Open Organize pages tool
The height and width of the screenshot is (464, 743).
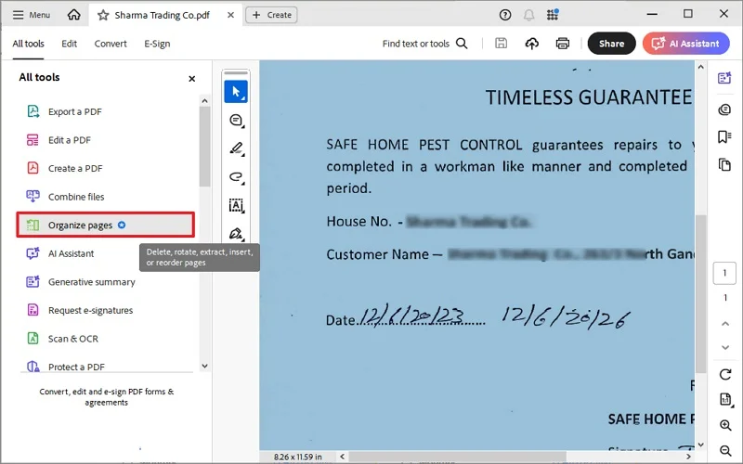[x=105, y=225]
